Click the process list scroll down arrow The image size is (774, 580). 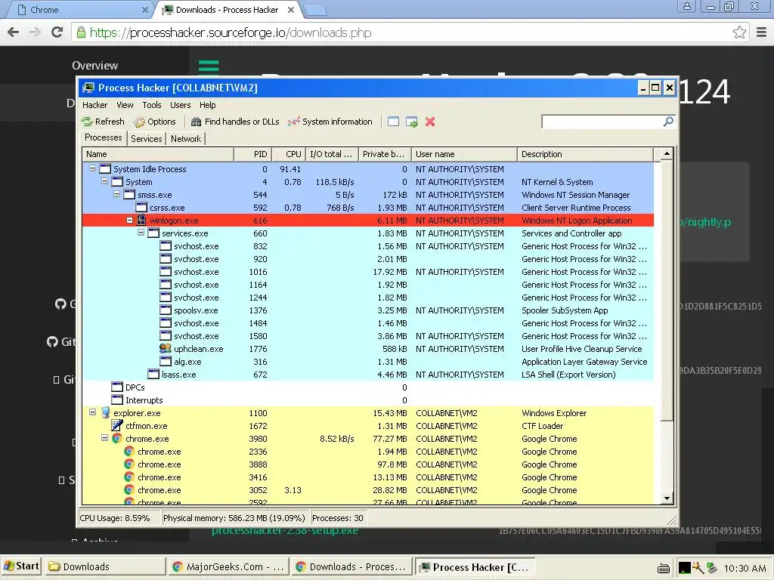[667, 498]
